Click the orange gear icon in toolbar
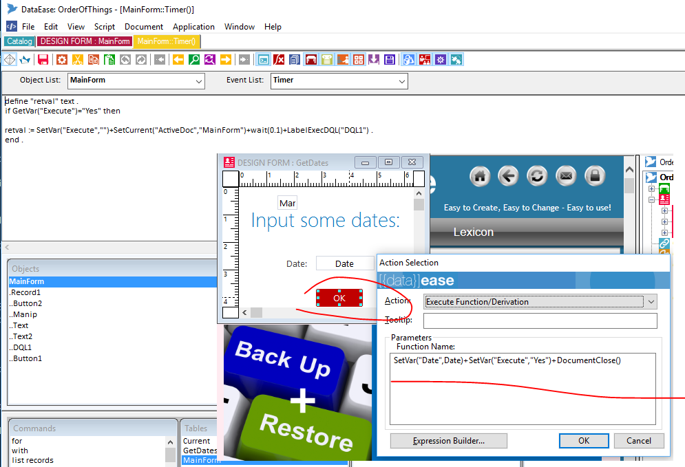The image size is (685, 467). click(x=62, y=60)
